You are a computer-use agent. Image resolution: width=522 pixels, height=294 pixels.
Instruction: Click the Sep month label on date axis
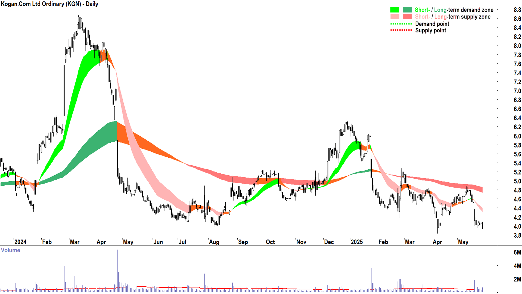click(243, 242)
